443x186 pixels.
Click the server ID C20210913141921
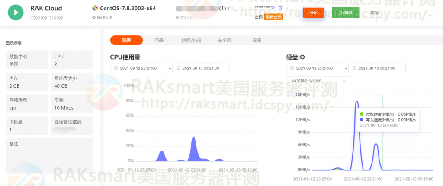click(48, 18)
